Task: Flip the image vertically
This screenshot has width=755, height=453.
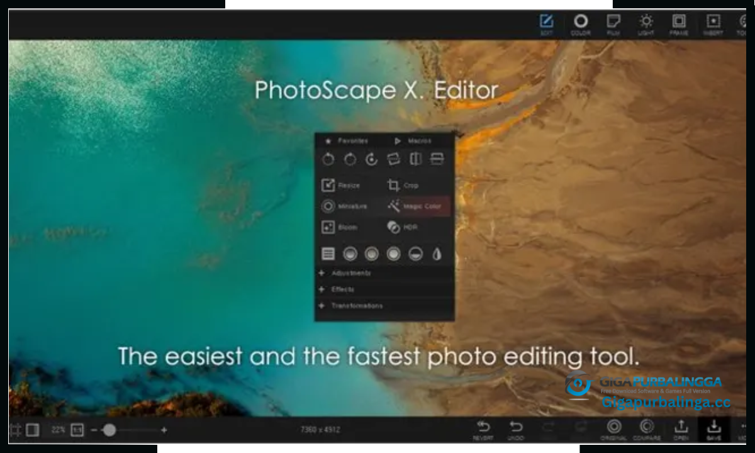Action: [437, 159]
